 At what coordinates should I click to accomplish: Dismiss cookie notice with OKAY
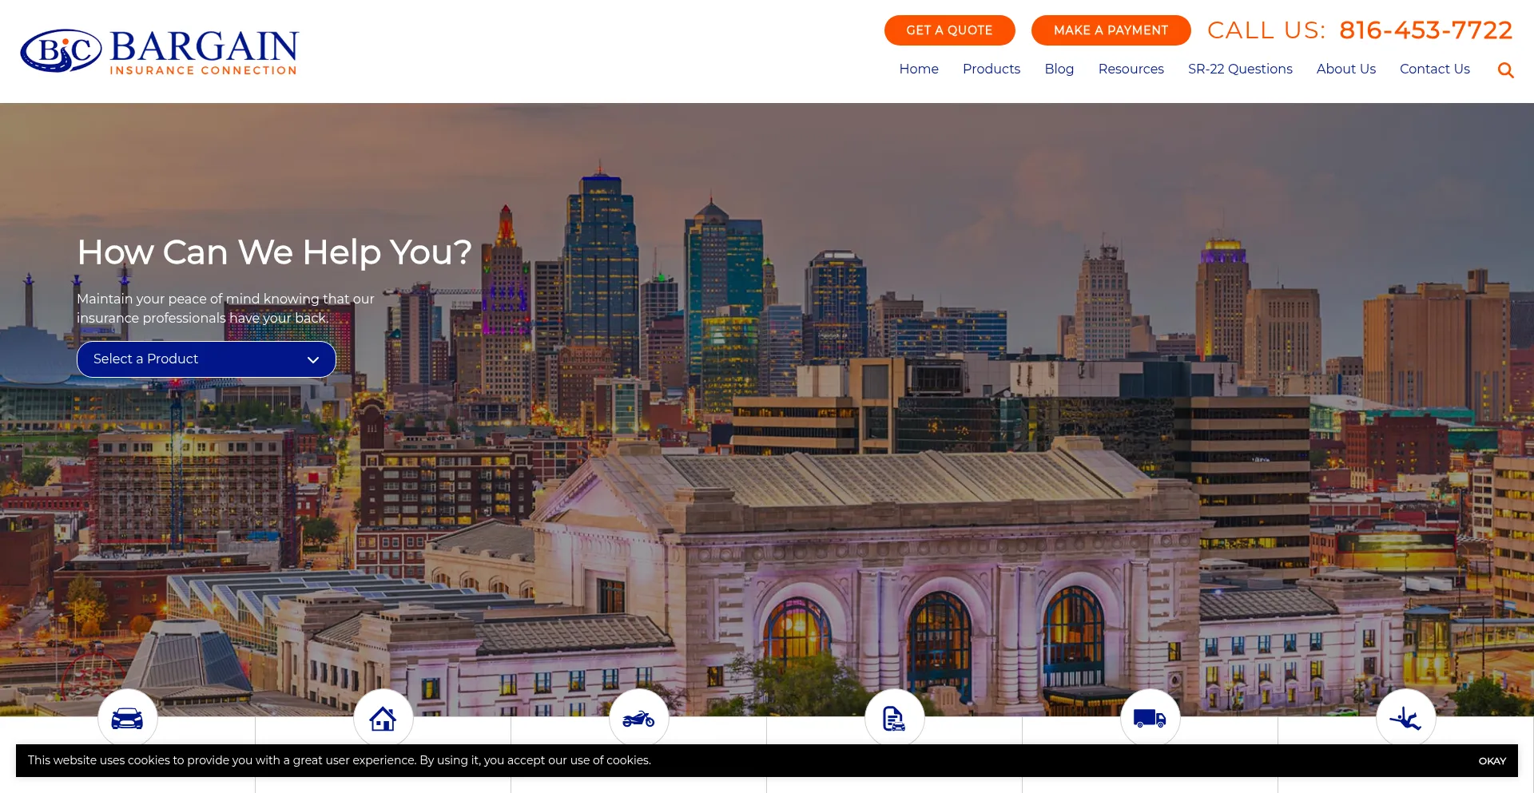(x=1491, y=761)
